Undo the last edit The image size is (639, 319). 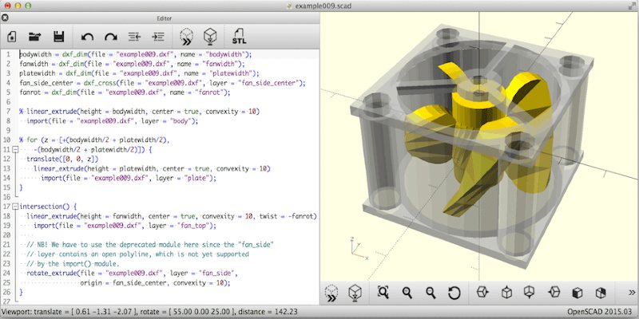tap(88, 36)
